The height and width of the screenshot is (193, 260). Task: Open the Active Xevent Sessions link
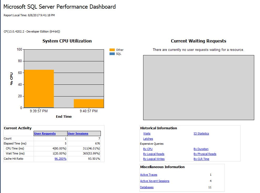click(155, 181)
